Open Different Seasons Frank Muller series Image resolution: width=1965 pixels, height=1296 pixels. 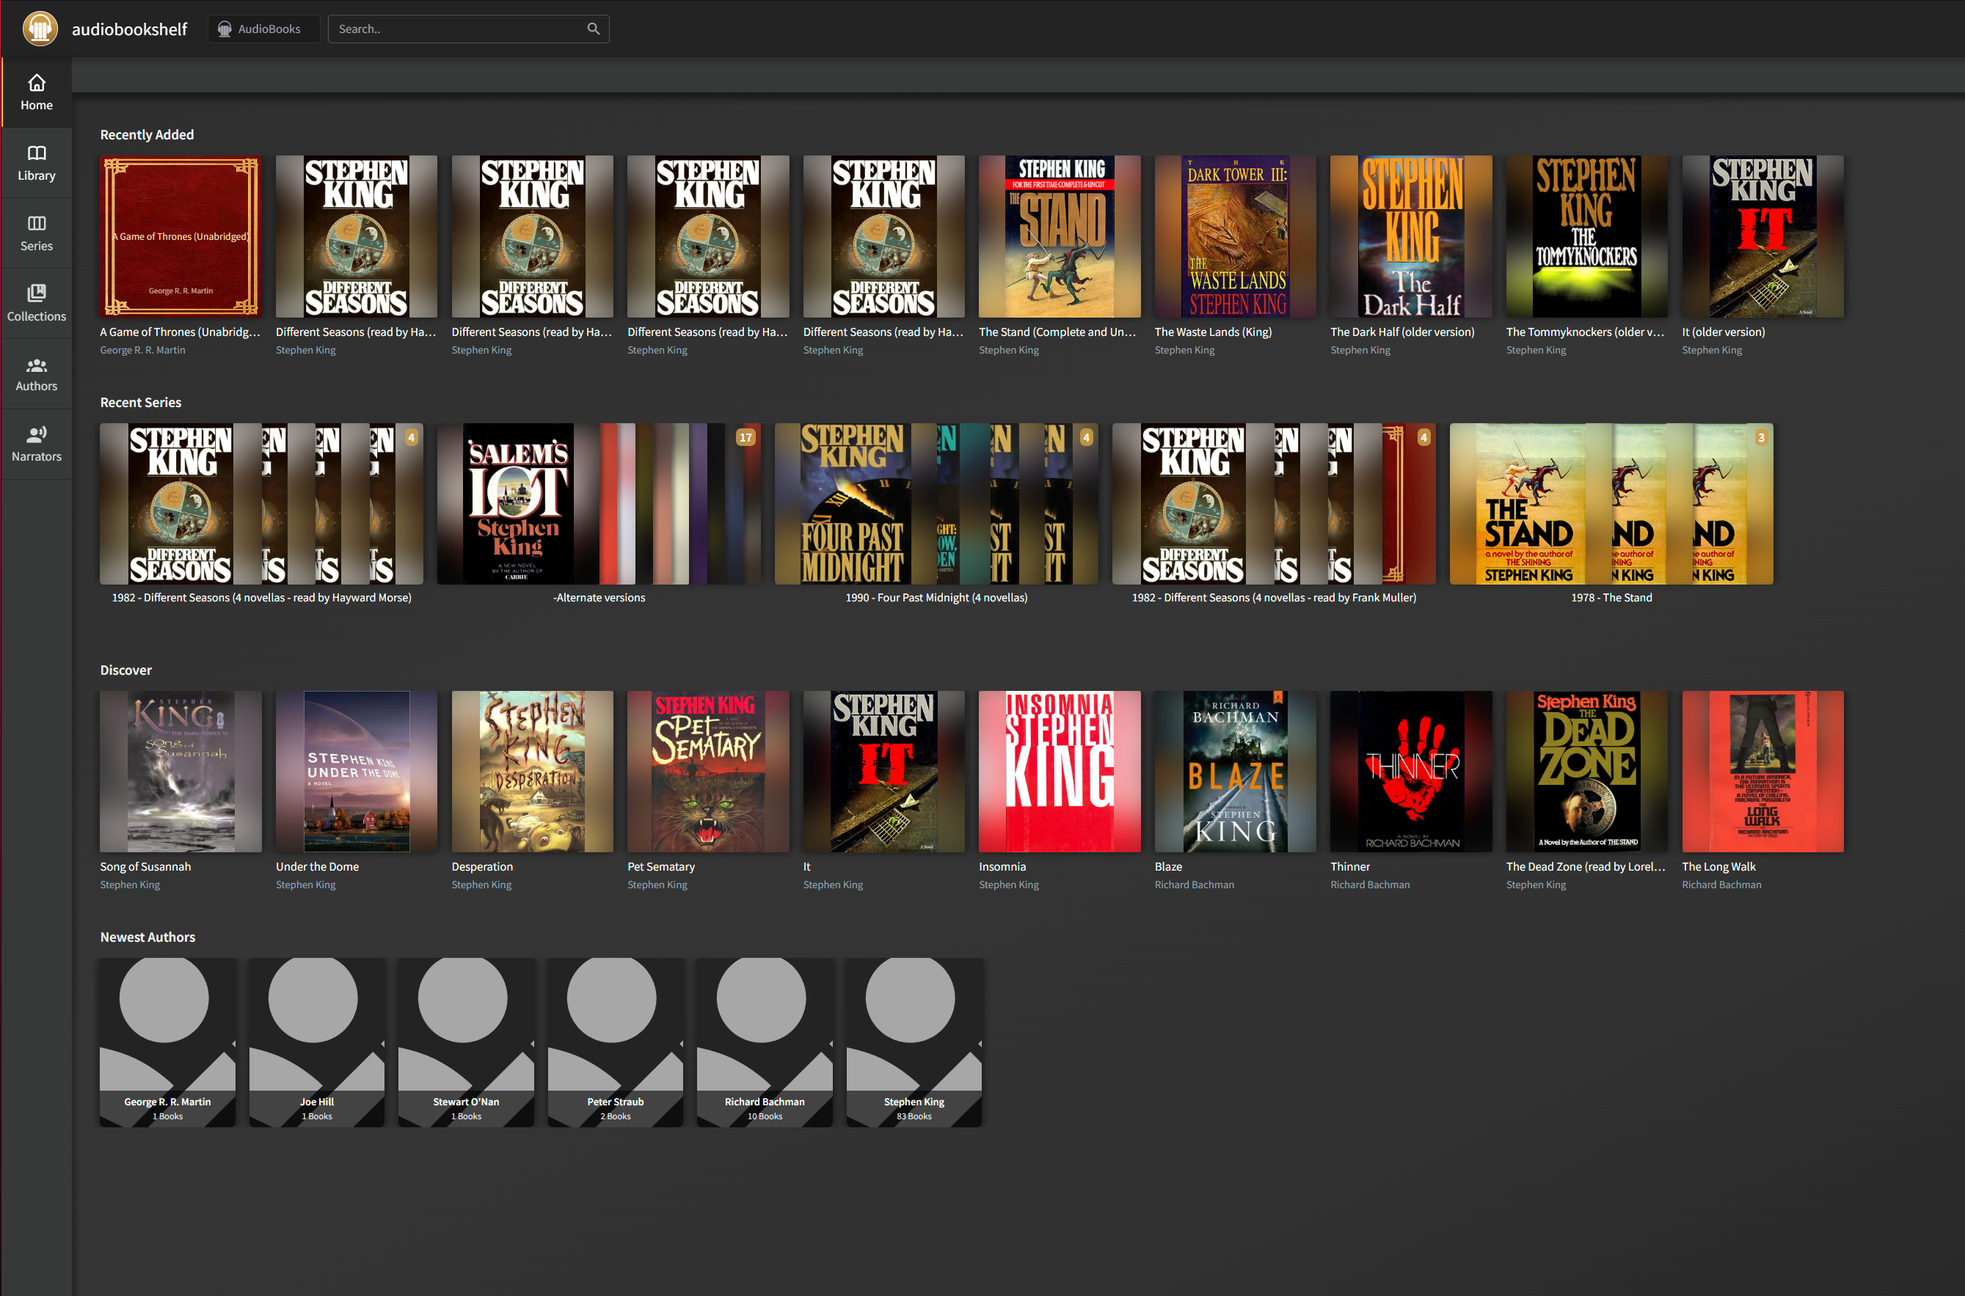pos(1274,504)
